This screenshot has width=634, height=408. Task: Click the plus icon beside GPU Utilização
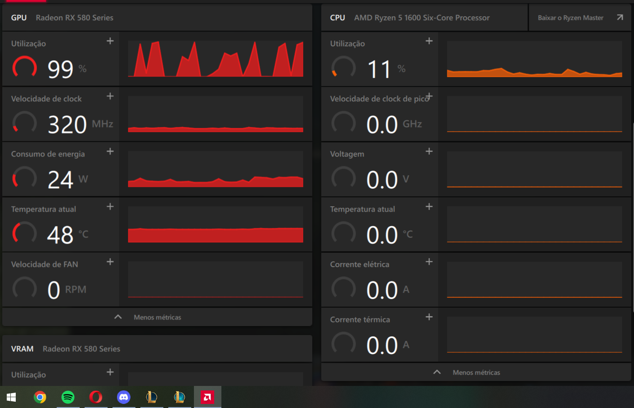110,41
